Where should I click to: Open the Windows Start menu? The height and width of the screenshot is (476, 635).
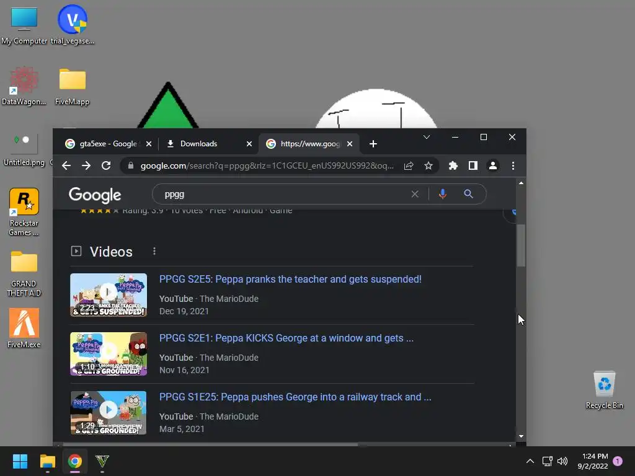(20, 461)
